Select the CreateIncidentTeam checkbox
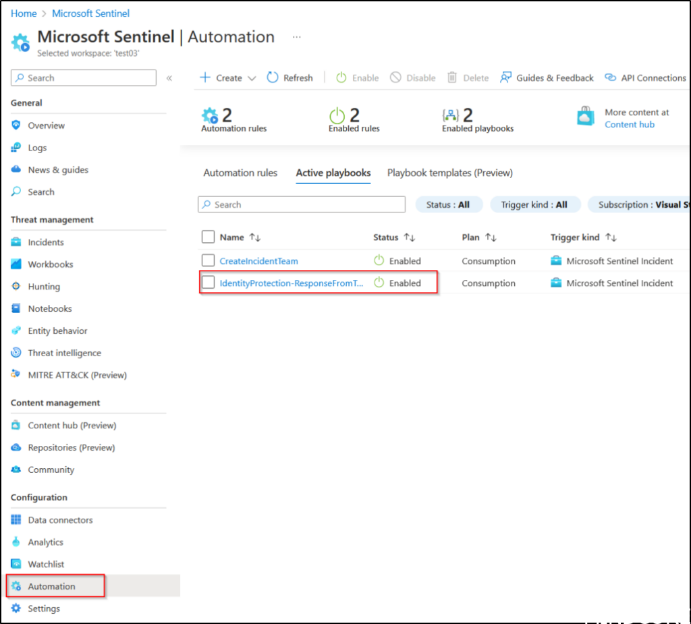Viewport: 691px width, 624px height. [x=207, y=260]
